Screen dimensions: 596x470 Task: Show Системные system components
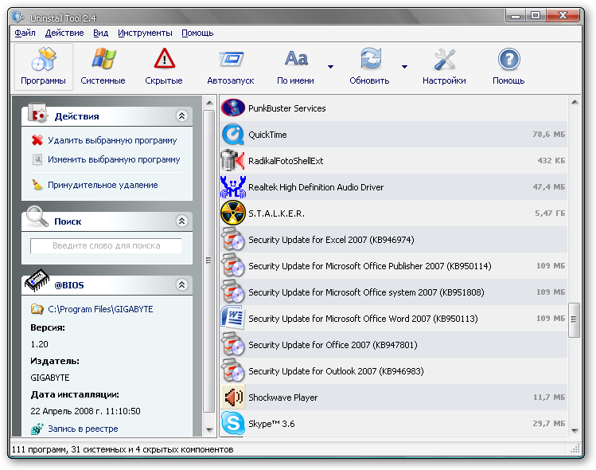pyautogui.click(x=103, y=66)
